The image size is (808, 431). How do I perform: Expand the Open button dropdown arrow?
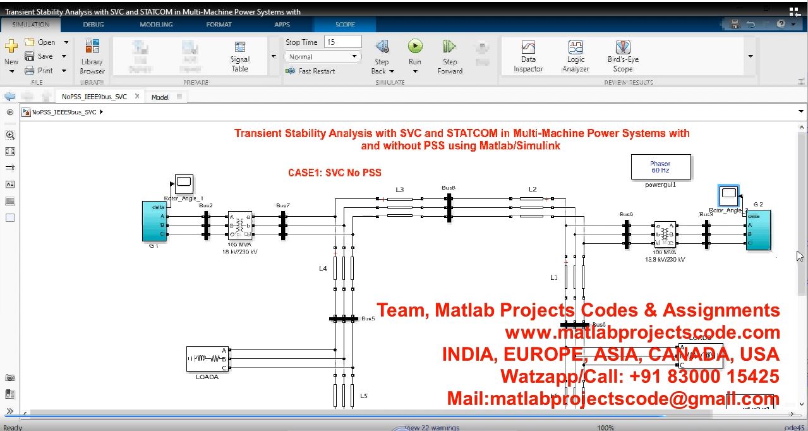point(66,42)
